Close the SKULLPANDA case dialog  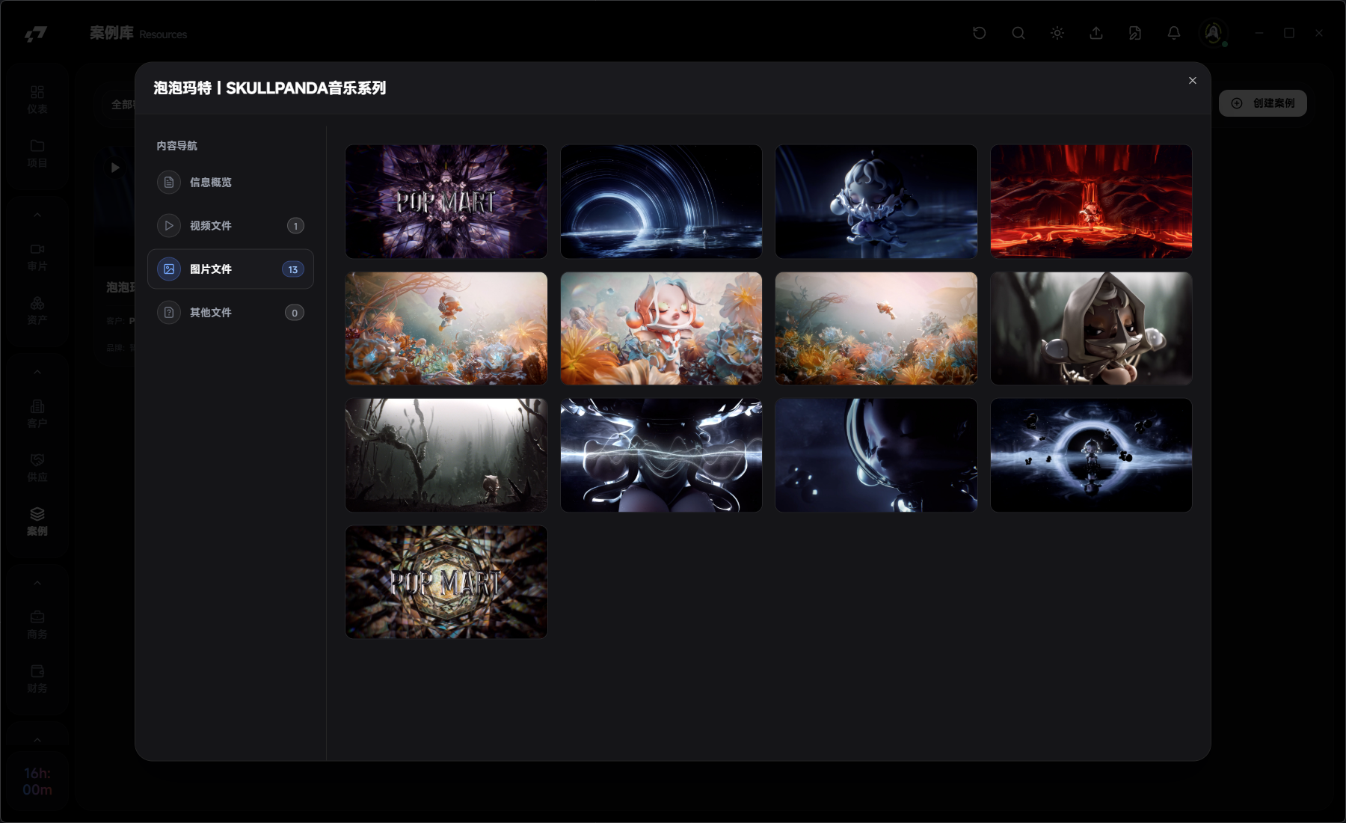1192,81
